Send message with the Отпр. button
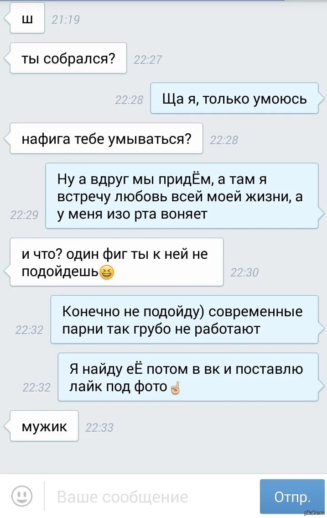 (292, 497)
